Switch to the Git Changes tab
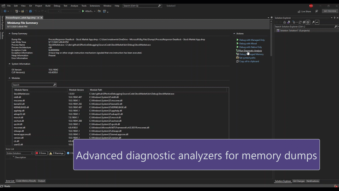The width and height of the screenshot is (339, 191). click(299, 181)
